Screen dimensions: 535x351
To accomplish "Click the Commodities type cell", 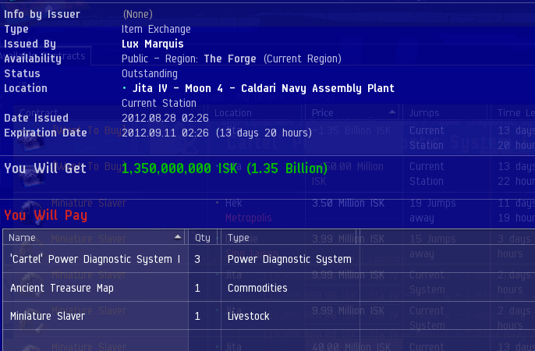I will point(257,288).
